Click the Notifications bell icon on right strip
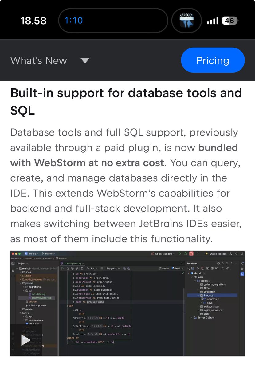Screen dimensions: 255x368 pyautogui.click(x=242, y=263)
